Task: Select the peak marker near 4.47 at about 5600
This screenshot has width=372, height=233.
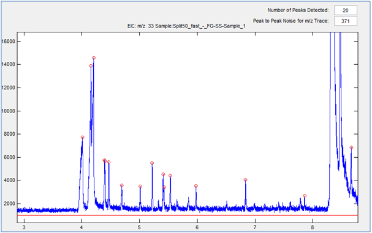Action: pos(108,162)
